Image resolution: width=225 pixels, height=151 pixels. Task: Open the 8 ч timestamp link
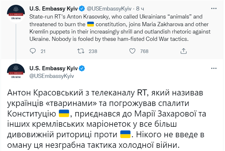[140, 9]
